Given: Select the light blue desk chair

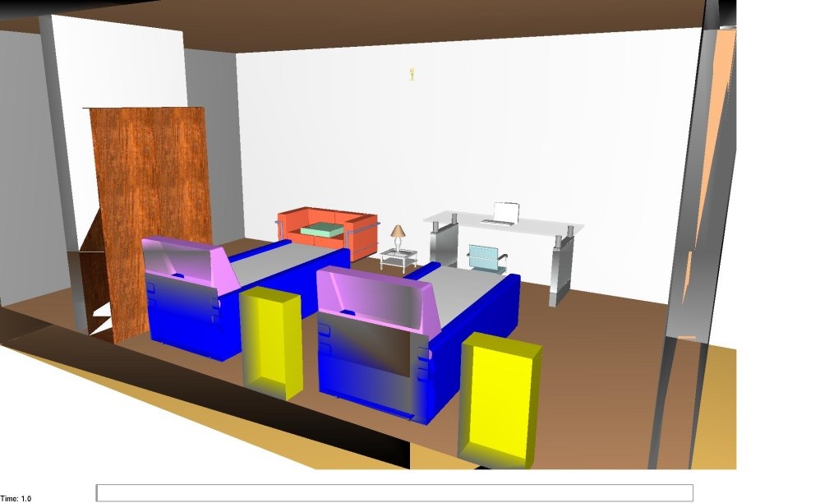Looking at the screenshot, I should (x=483, y=256).
